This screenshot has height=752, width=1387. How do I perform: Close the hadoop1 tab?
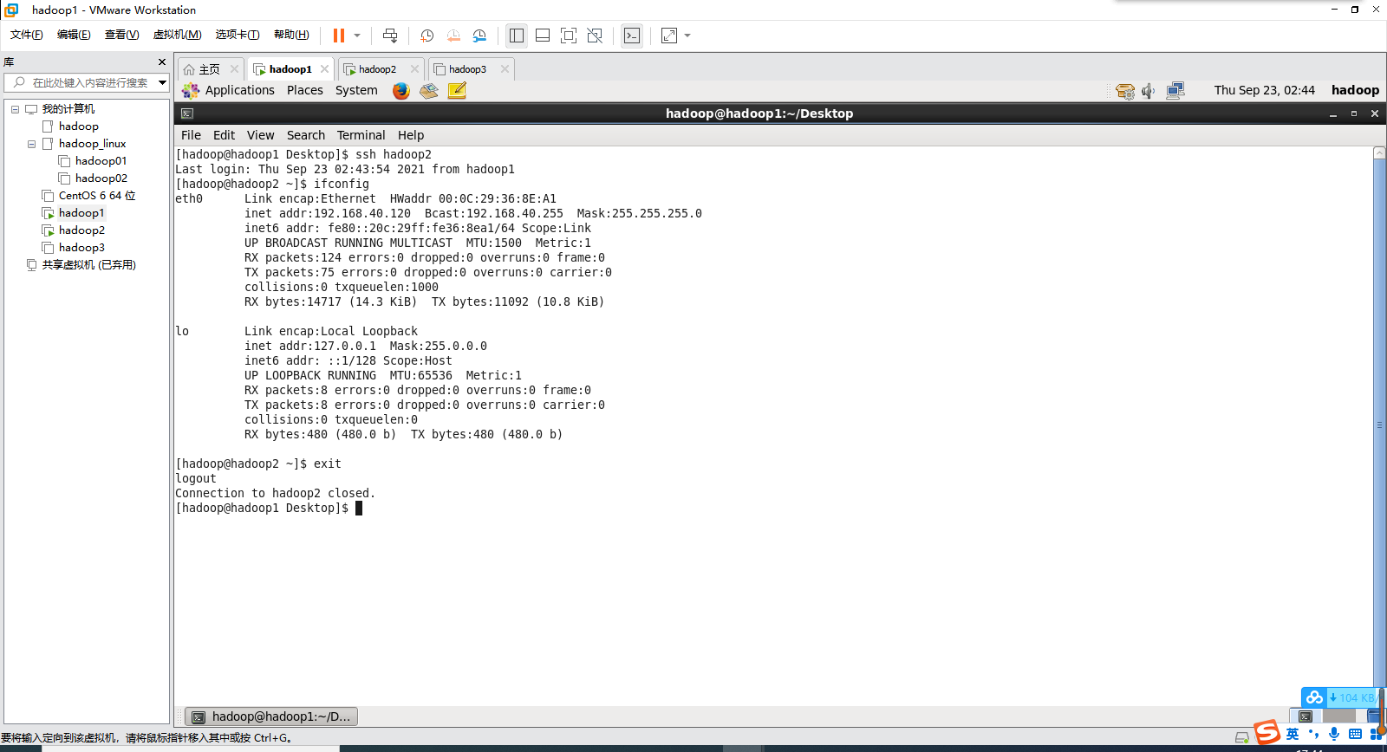point(324,69)
